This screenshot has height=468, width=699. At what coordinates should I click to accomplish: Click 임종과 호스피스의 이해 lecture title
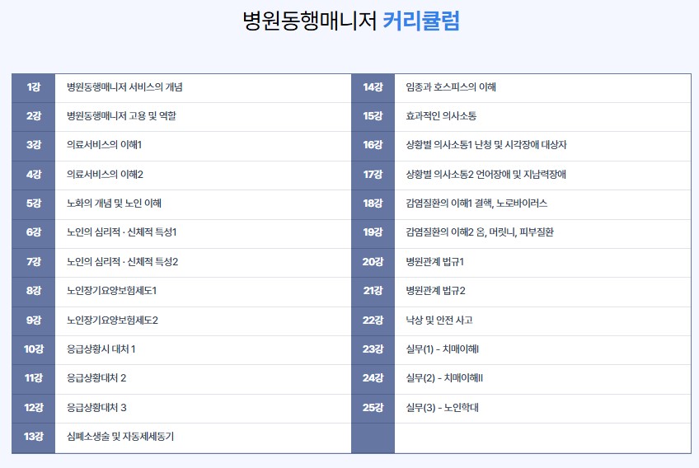tap(451, 87)
